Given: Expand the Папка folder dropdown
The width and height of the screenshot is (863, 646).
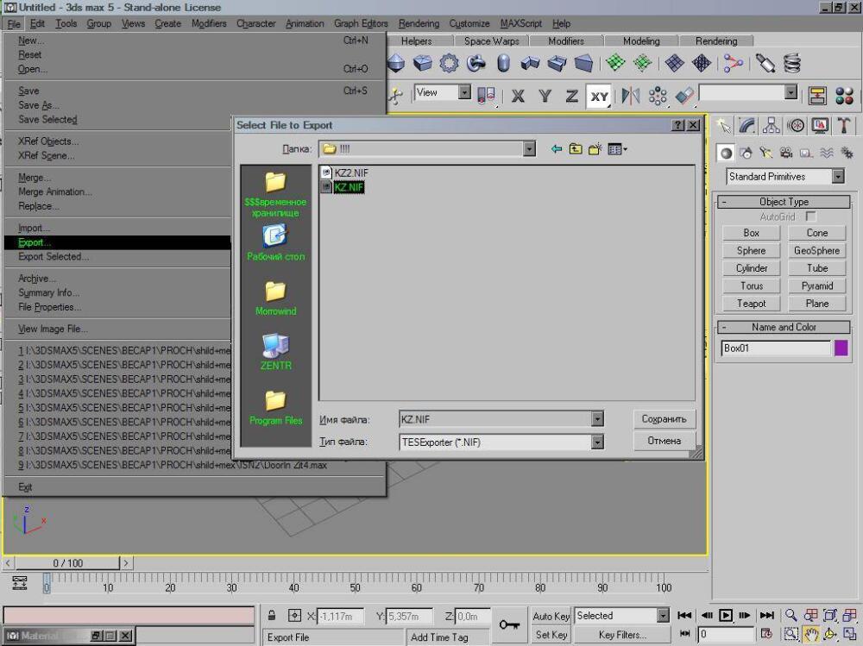Looking at the screenshot, I should [529, 148].
